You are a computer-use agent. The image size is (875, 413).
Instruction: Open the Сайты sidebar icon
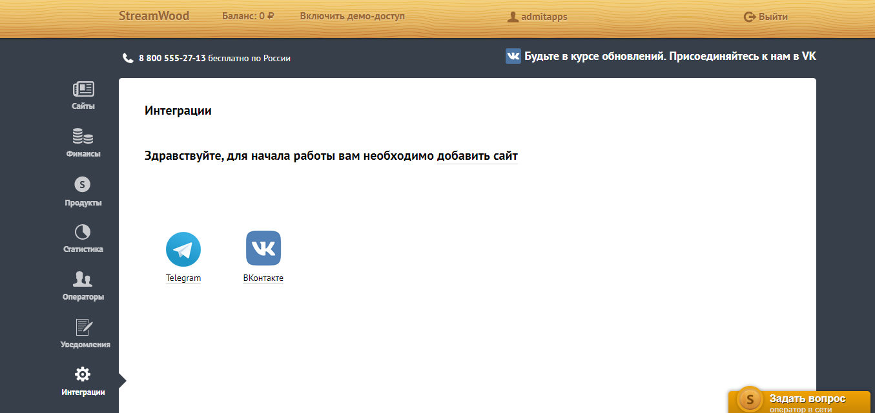click(x=83, y=89)
